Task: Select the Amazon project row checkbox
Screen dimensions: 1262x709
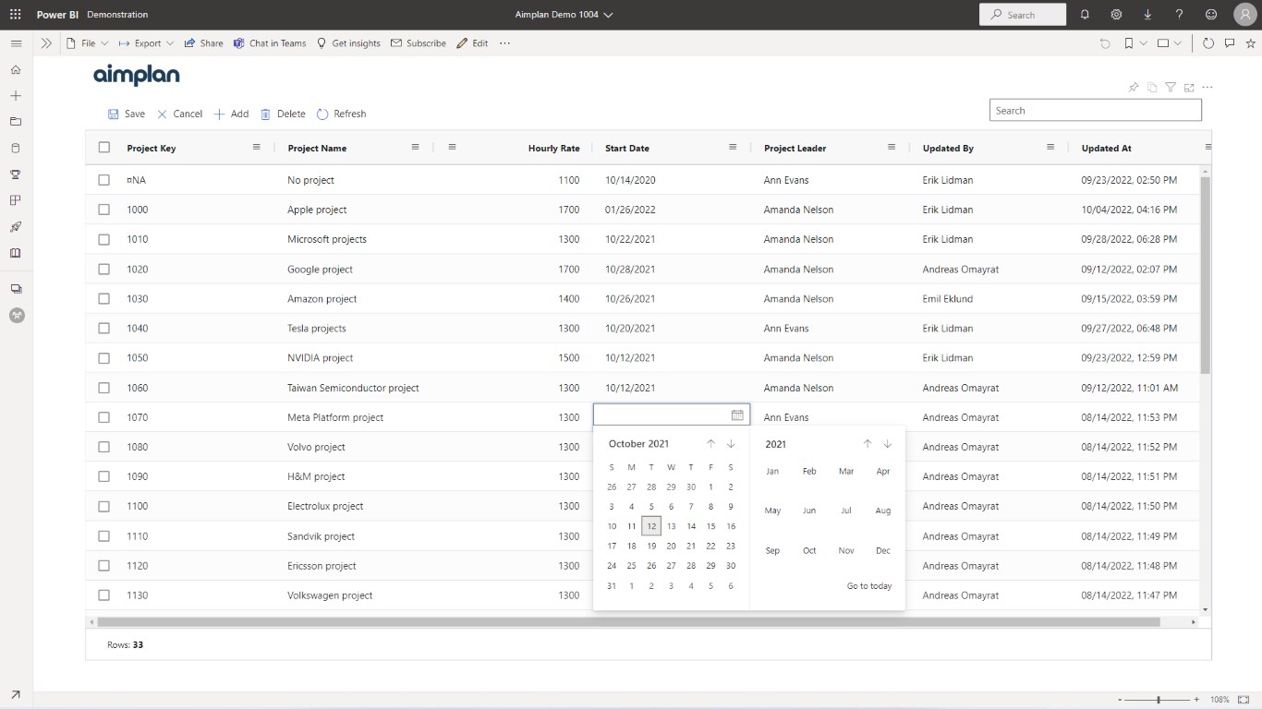Action: 104,299
